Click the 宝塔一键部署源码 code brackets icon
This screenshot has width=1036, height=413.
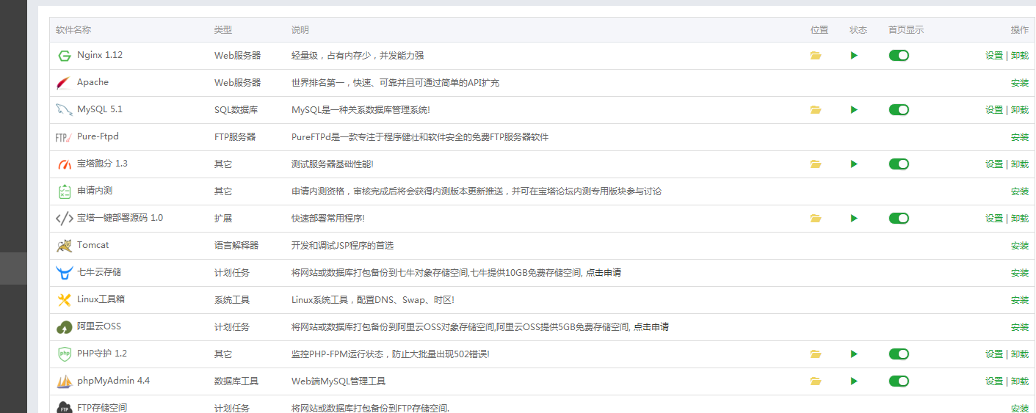click(x=64, y=219)
